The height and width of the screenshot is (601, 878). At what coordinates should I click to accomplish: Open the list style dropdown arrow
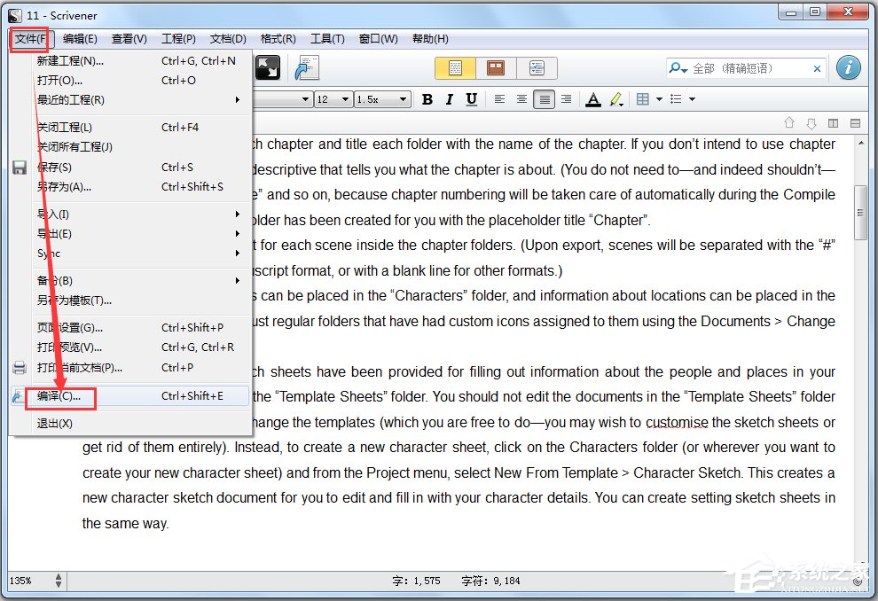[692, 99]
